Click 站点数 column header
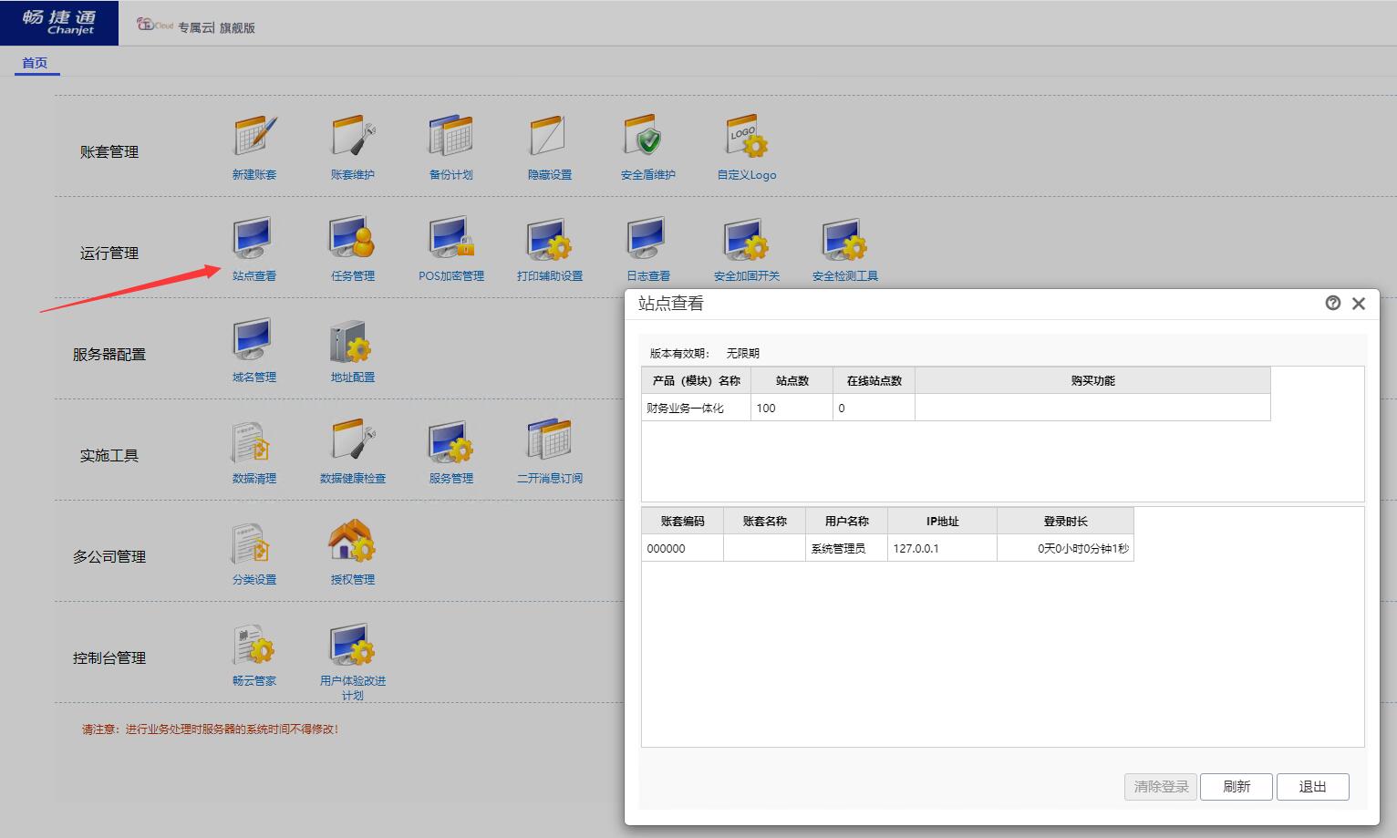 click(x=792, y=380)
